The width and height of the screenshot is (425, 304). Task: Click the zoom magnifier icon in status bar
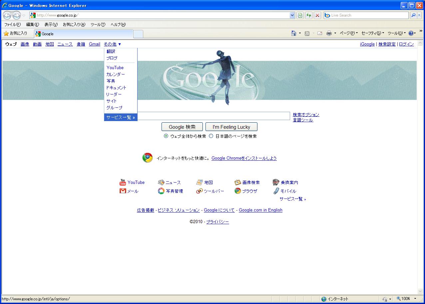[x=398, y=299]
